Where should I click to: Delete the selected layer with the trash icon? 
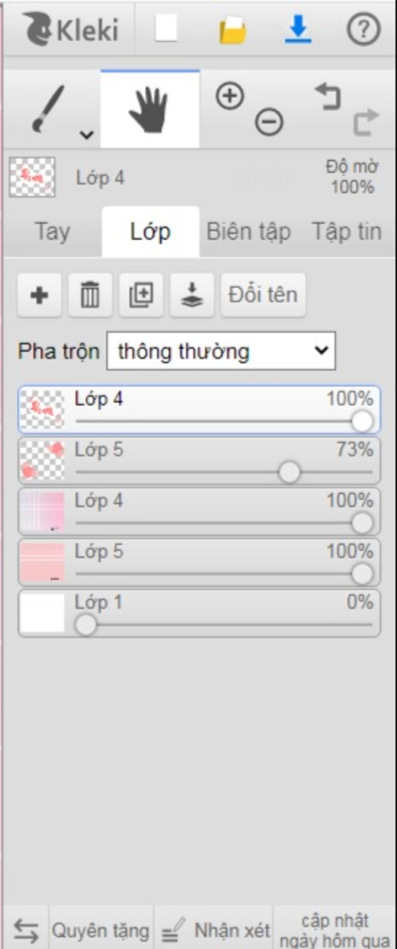90,295
